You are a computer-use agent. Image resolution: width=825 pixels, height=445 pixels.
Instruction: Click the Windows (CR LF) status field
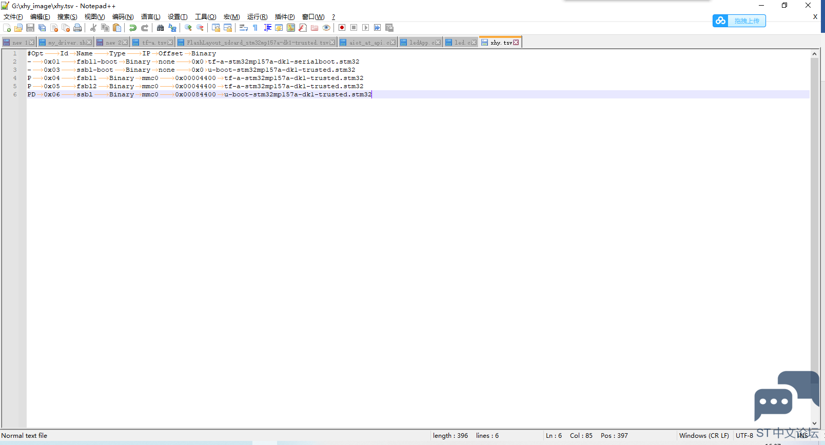click(704, 436)
